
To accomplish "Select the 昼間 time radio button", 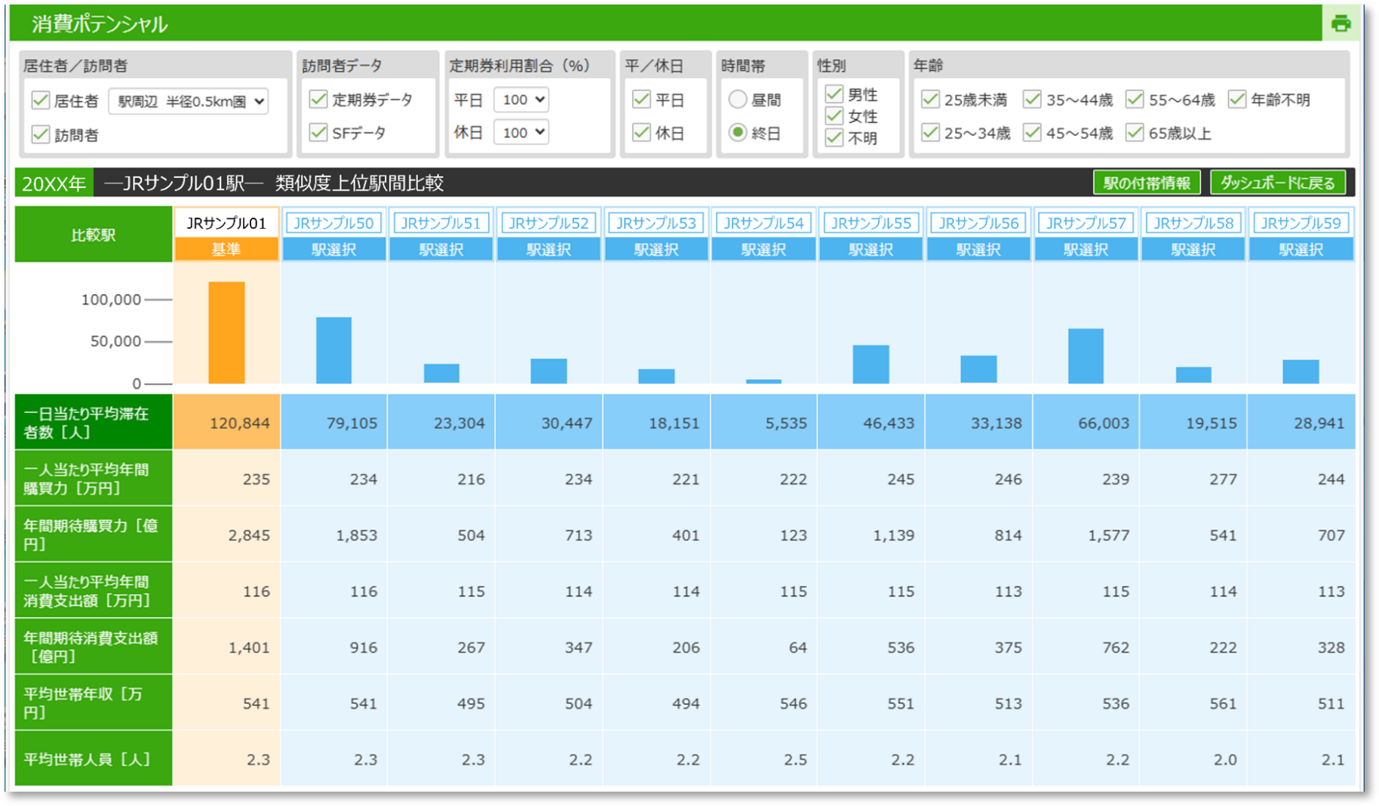I will click(738, 99).
